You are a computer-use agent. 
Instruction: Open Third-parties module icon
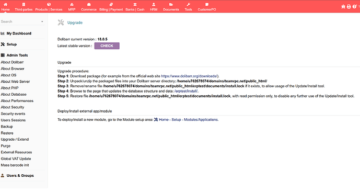coord(24,4)
